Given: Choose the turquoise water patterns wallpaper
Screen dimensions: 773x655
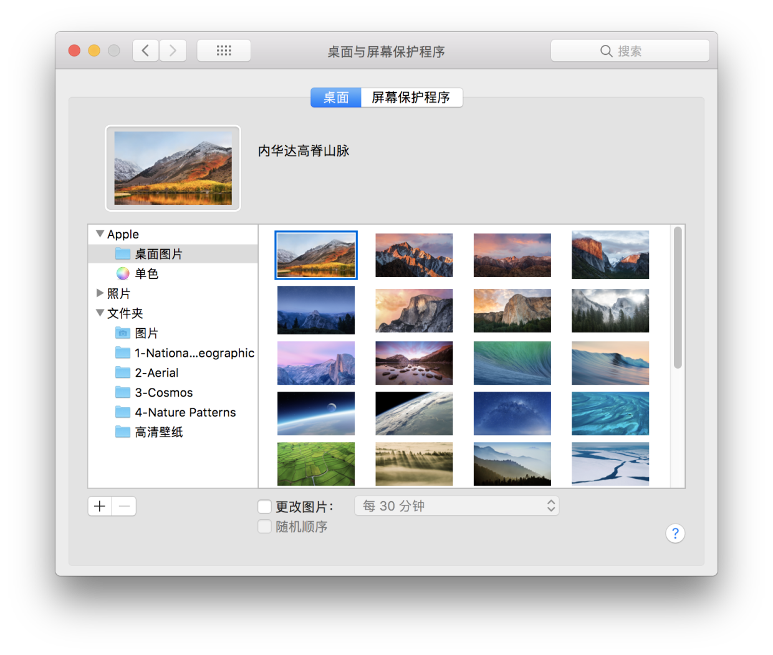Looking at the screenshot, I should click(x=610, y=413).
